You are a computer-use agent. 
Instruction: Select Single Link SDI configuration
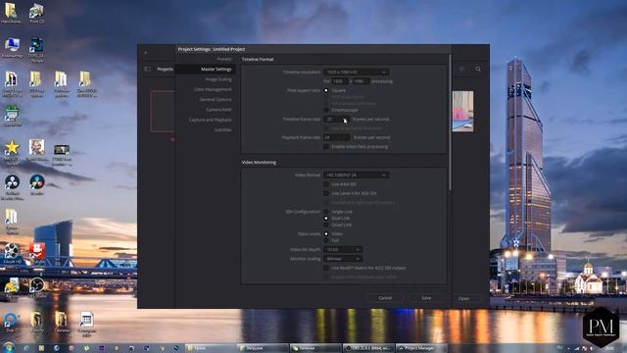[326, 212]
